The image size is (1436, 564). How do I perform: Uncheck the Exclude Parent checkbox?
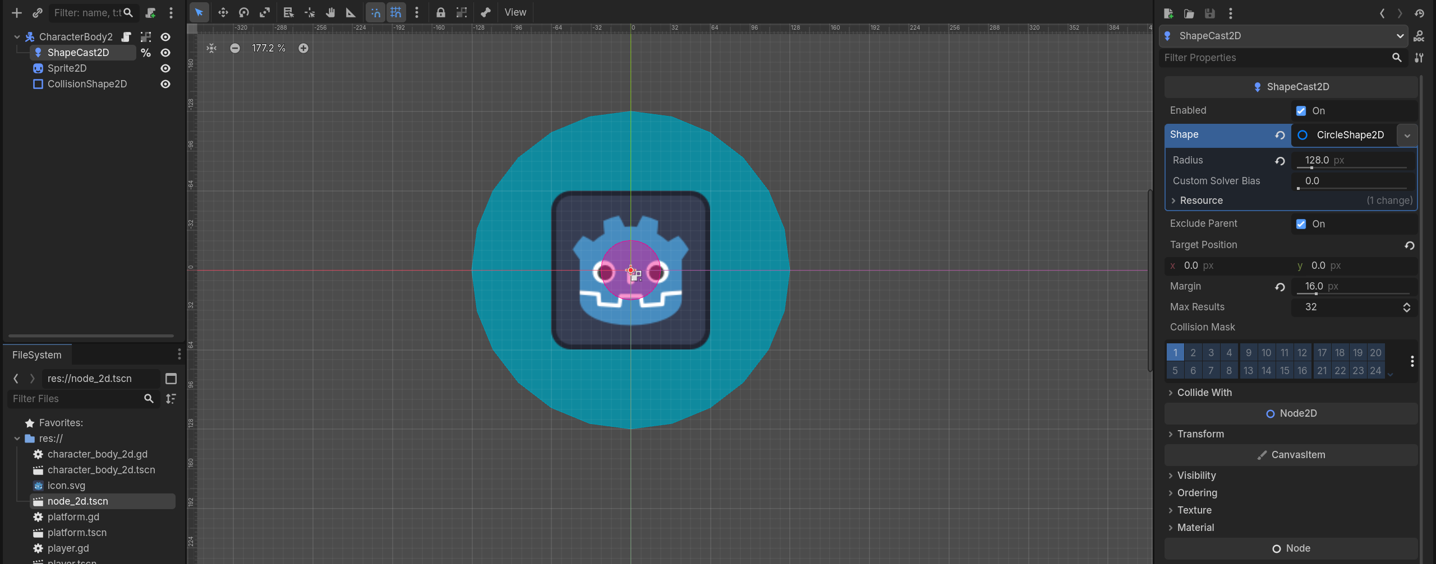1301,224
